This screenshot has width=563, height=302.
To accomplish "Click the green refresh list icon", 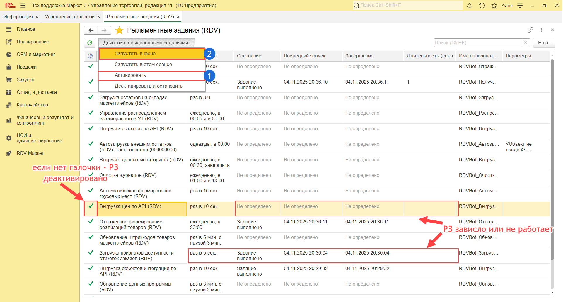I will (x=90, y=43).
